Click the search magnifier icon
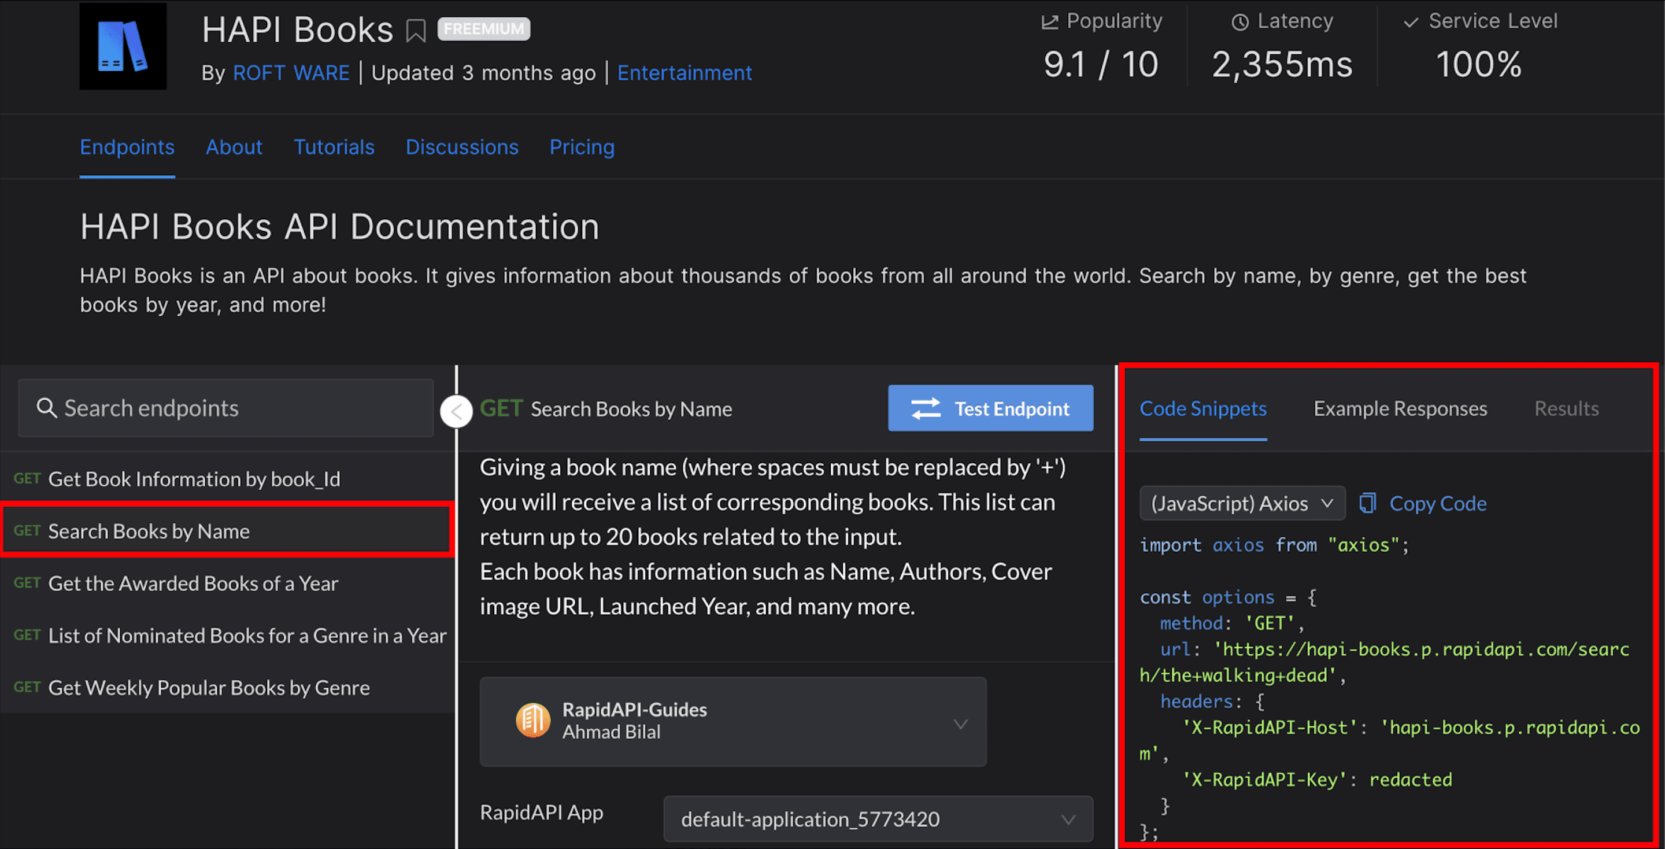The width and height of the screenshot is (1665, 849). point(46,408)
